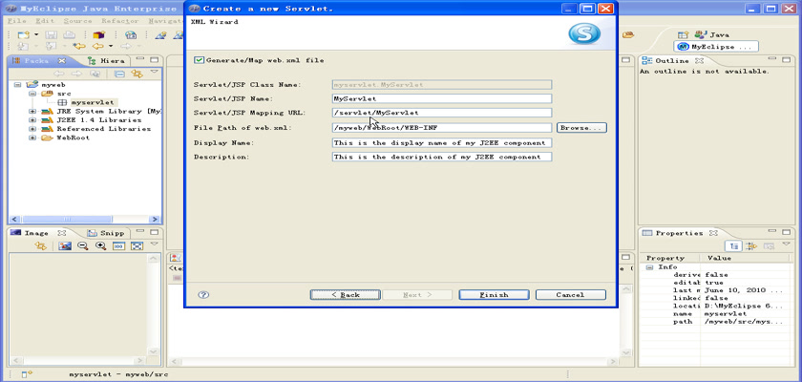The image size is (802, 382).
Task: Click the Back button in wizard
Action: point(346,294)
